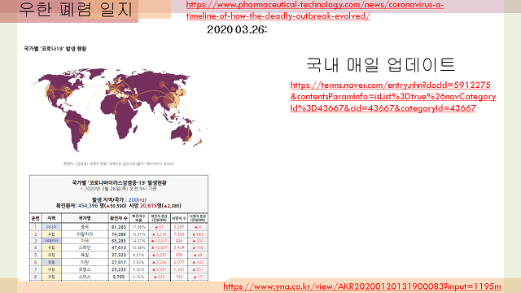Click the '65,285' confirmed cases cell
Screen dimensions: 521x293
119,241
